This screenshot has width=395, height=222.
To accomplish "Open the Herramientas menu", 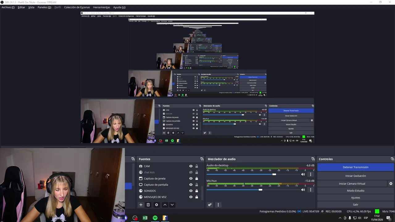I will click(x=102, y=7).
